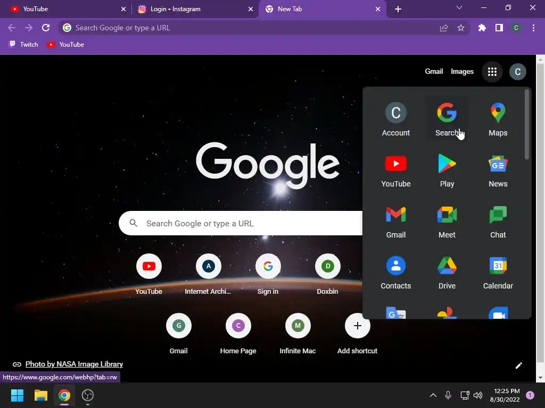545x408 pixels.
Task: Go forward to the next page
Action: [29, 28]
